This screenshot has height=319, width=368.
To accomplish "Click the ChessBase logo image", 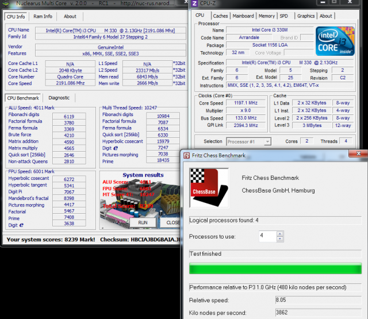I will click(x=209, y=188).
